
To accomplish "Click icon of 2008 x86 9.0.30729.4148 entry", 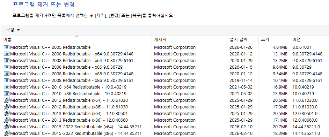I will (7, 74).
